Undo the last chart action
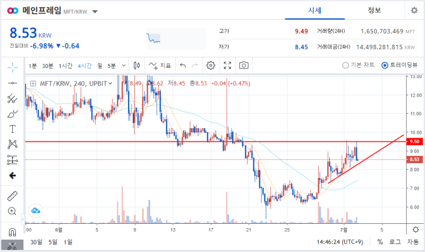This screenshot has width=425, height=252. pyautogui.click(x=183, y=65)
